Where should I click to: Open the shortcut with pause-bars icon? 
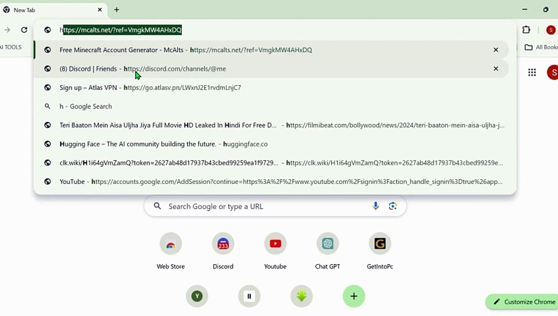(249, 296)
